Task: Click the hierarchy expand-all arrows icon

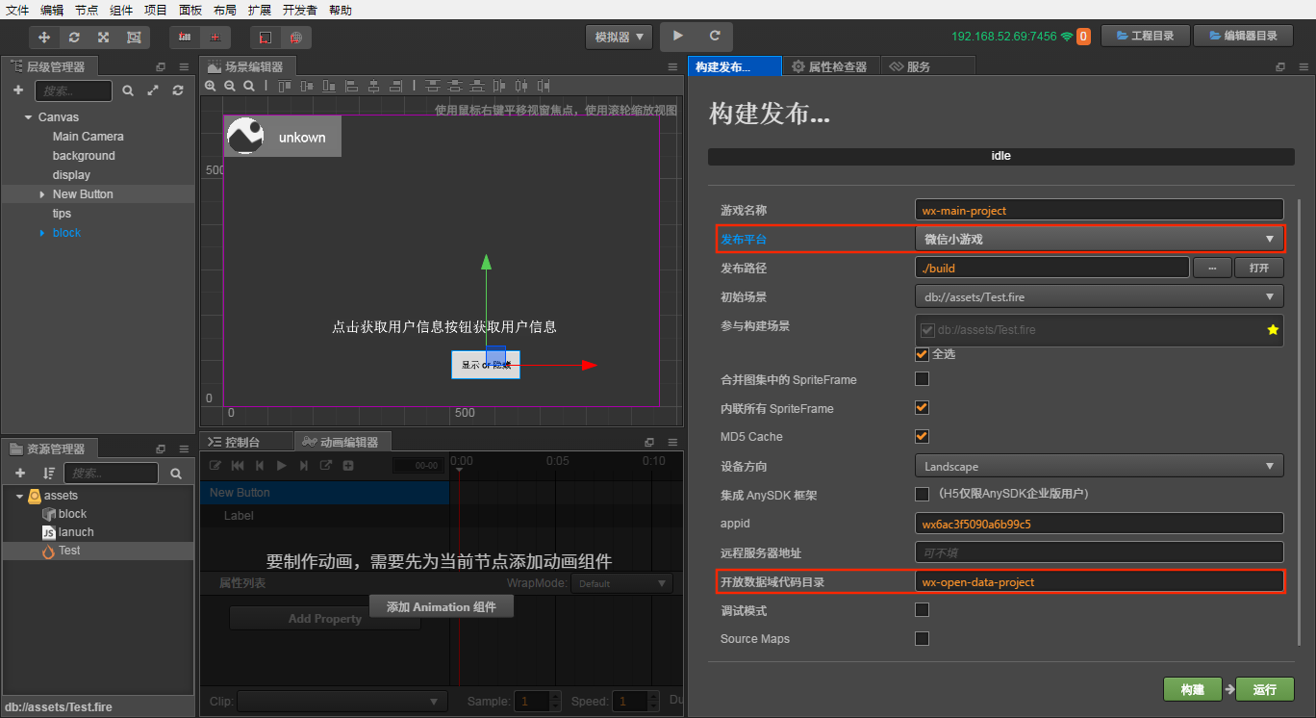Action: [153, 90]
